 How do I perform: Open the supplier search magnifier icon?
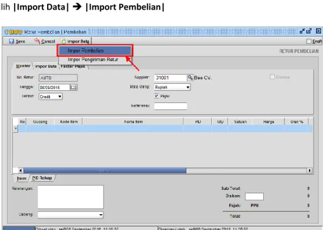pos(190,77)
